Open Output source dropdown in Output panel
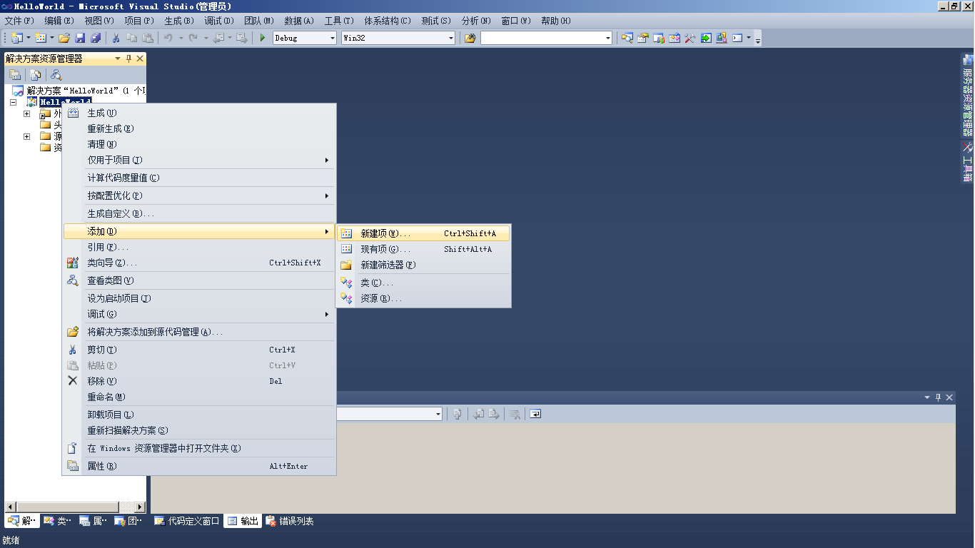 click(x=438, y=414)
